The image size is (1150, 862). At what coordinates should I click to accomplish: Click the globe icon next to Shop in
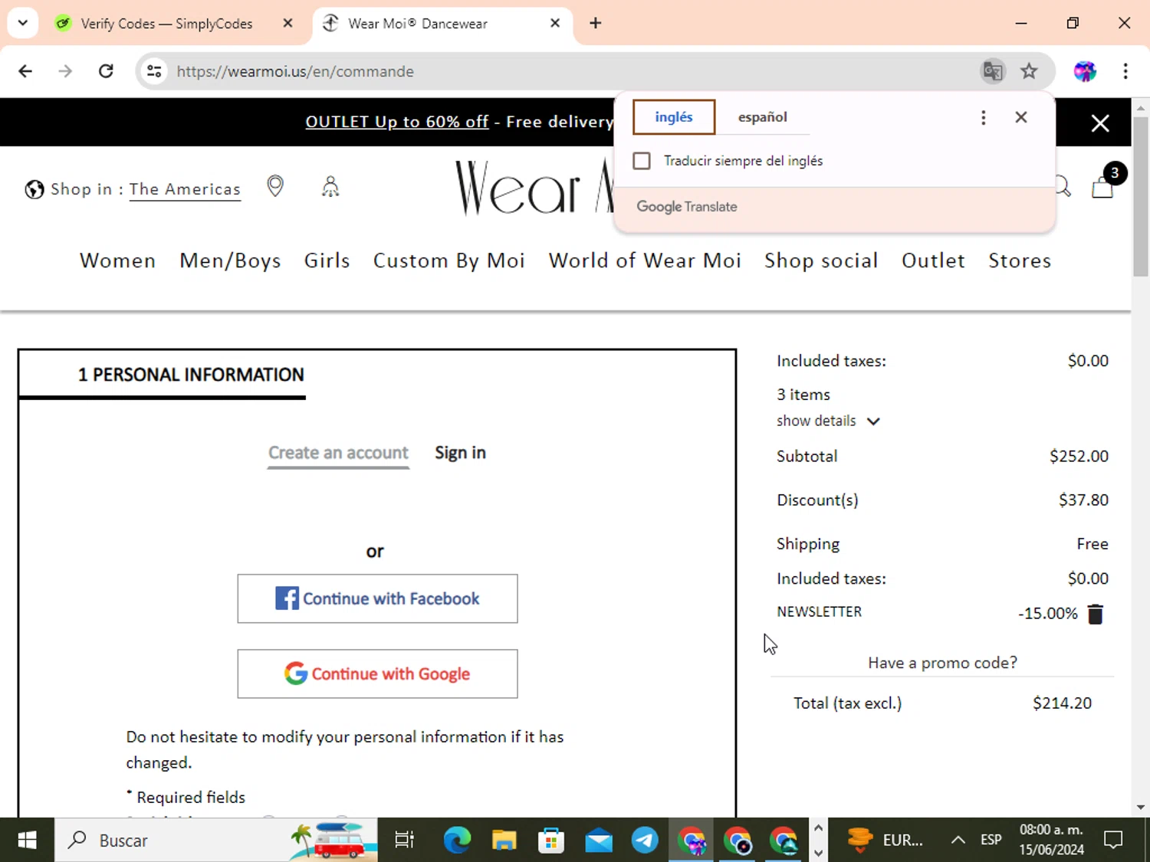34,189
